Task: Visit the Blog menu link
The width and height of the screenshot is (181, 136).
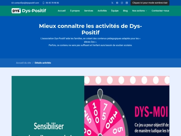Action: pos(125,11)
